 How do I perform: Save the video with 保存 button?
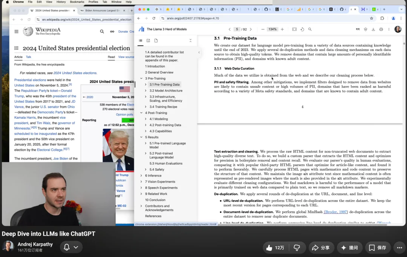[378, 248]
